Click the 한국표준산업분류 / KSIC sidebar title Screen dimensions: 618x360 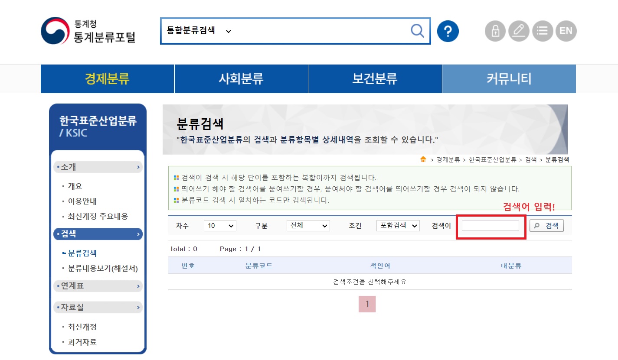tap(98, 126)
